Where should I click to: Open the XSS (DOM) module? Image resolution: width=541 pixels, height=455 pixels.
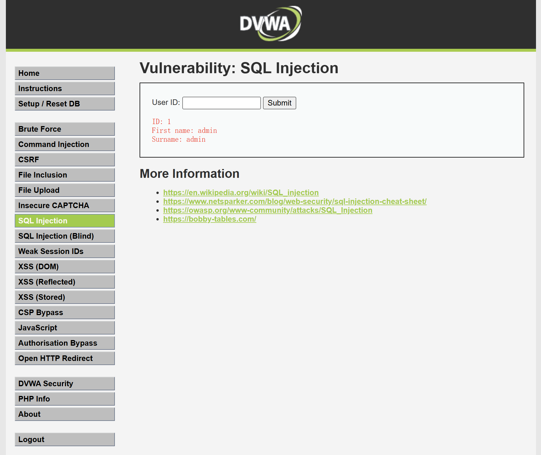coord(65,267)
